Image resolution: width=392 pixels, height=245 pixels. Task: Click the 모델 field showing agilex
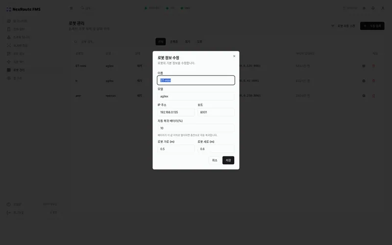196,96
